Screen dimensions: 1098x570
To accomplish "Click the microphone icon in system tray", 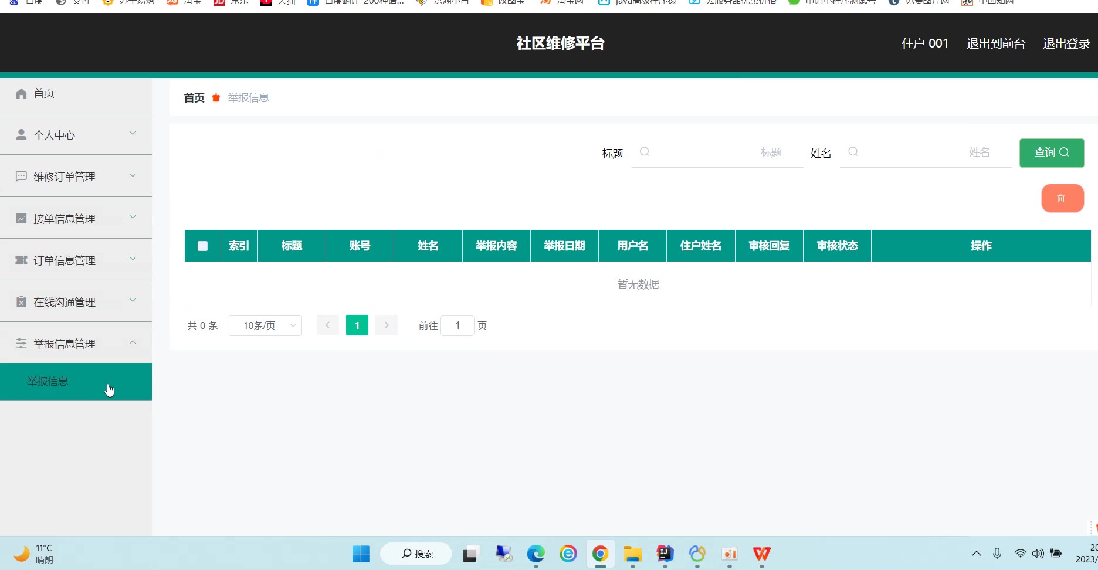I will click(997, 554).
